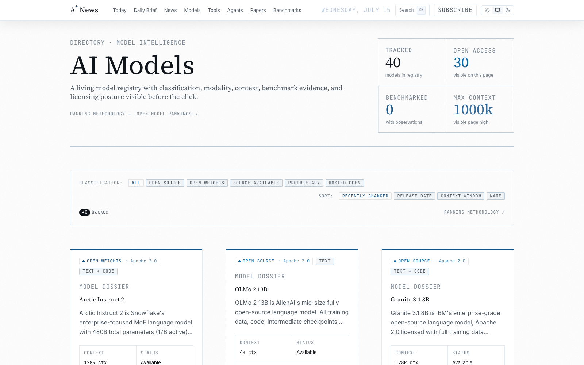
Task: Click the TEXT tag on OLMo card
Action: 325,261
